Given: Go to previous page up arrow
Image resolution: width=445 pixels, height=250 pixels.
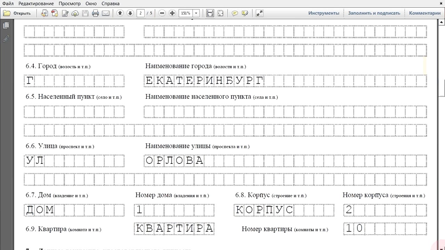Looking at the screenshot, I should (120, 13).
